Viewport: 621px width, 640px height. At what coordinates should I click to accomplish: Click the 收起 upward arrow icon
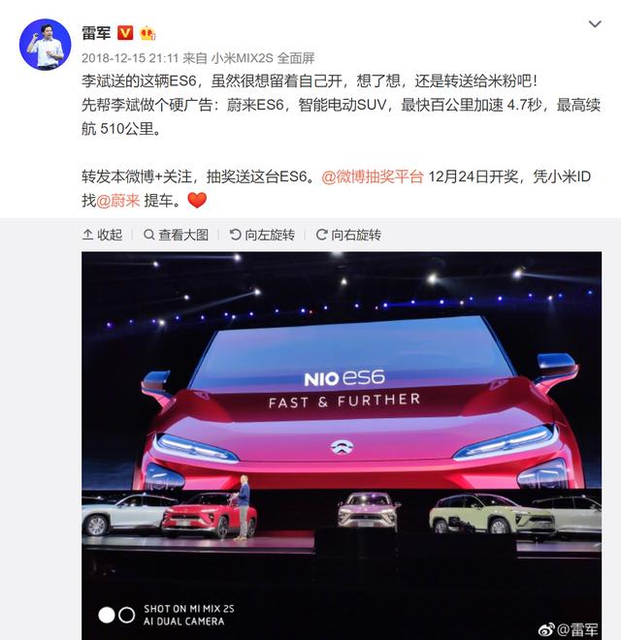[x=87, y=235]
